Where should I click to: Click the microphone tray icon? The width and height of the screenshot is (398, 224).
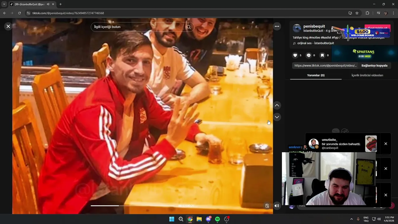pos(358,219)
